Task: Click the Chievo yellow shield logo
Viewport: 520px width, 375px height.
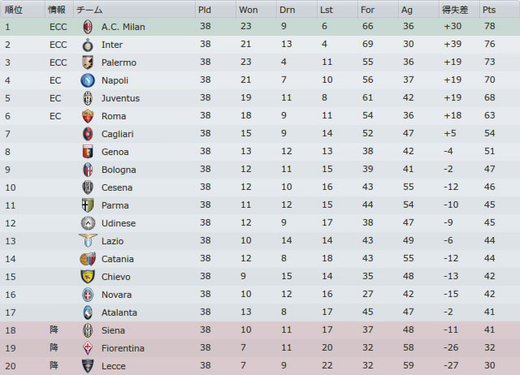Action: tap(88, 276)
